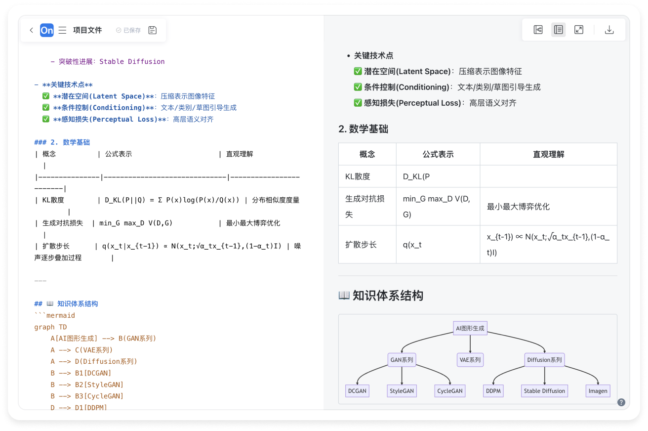Open the share options in the preview toolbar
648x431 pixels.
tap(538, 30)
